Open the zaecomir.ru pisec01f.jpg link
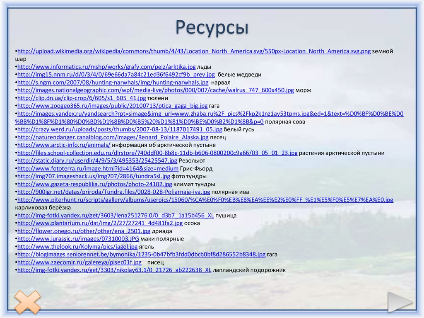424x318 pixels. tap(79, 262)
